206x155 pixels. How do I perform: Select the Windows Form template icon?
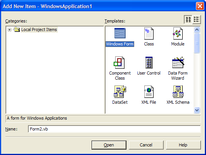pyautogui.click(x=120, y=33)
